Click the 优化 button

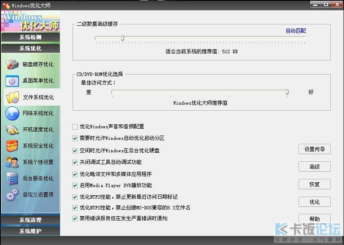314,202
